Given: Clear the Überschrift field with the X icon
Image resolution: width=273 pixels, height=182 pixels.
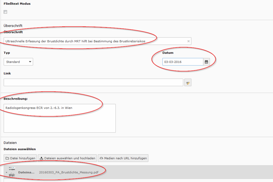Looking at the screenshot, I should pos(189,41).
